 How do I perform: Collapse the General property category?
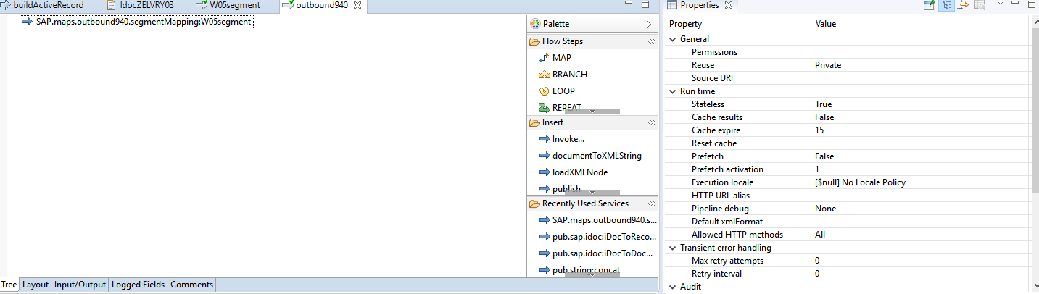tap(672, 39)
